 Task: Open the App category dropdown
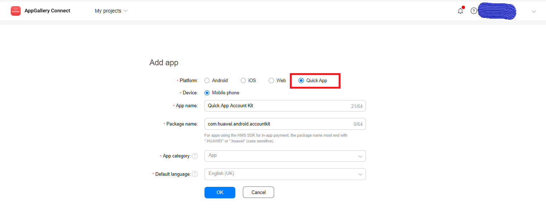tap(285, 156)
